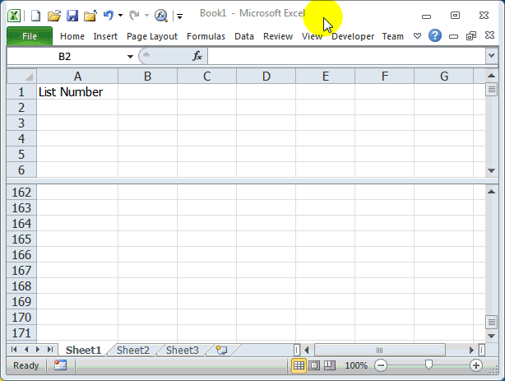505x381 pixels.
Task: Select column D header
Action: (266, 77)
